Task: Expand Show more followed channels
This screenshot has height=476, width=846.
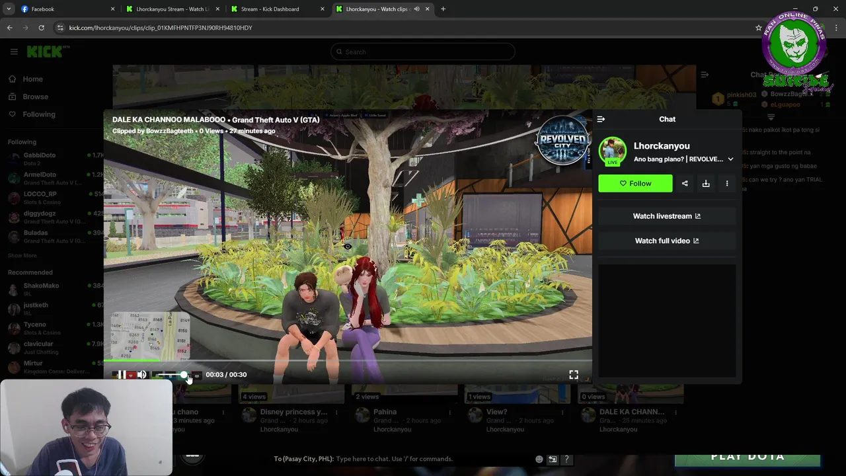Action: pos(22,256)
